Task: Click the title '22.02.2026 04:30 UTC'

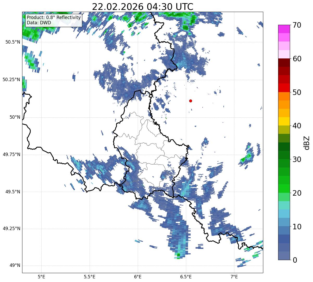Action: 143,7
